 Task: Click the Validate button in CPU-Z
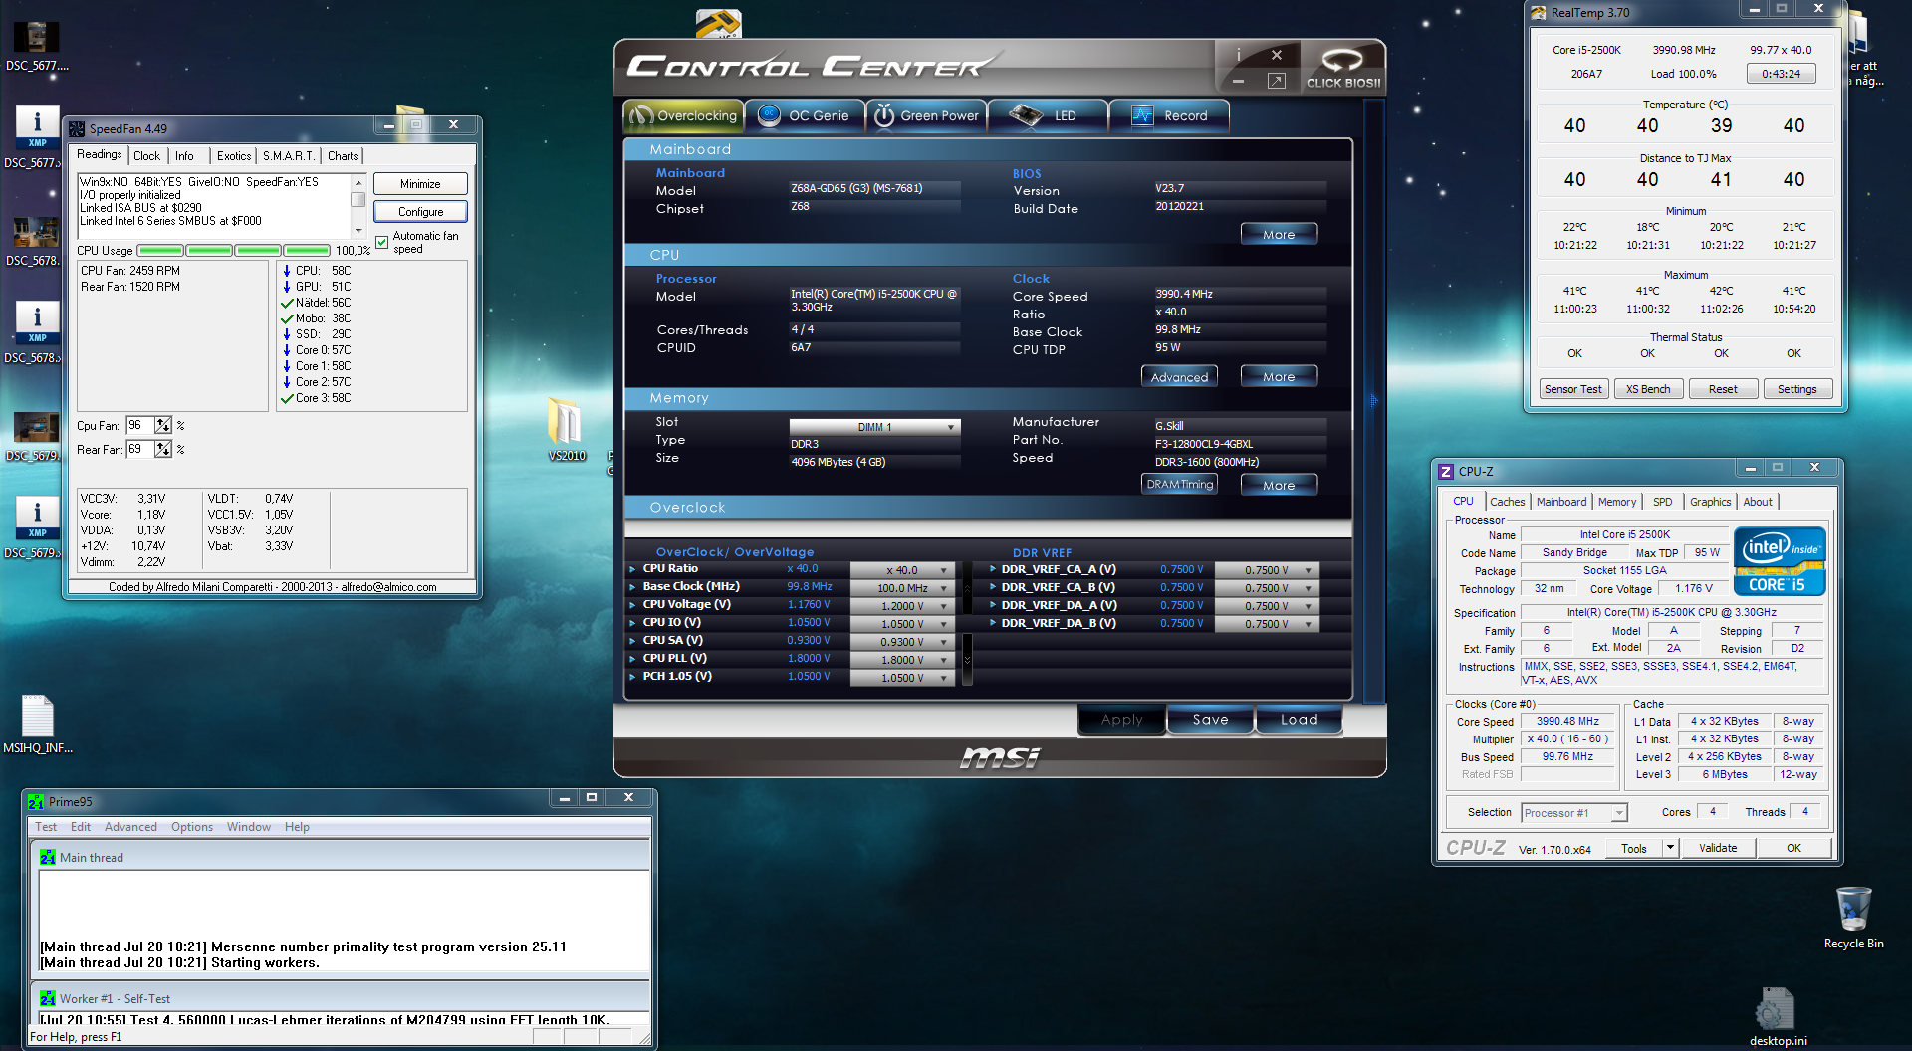coord(1718,848)
